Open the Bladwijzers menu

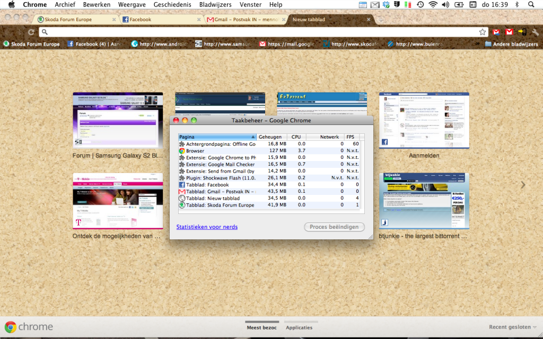pos(215,4)
